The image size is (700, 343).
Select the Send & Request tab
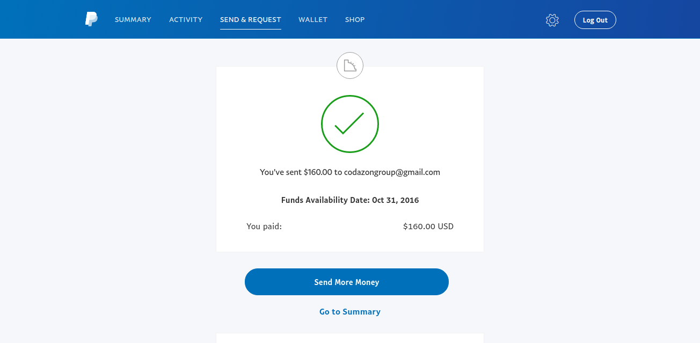click(251, 20)
